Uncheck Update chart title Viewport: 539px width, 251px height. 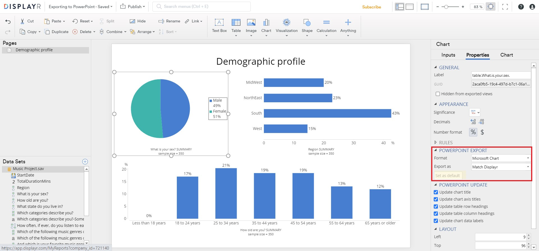[x=436, y=192]
